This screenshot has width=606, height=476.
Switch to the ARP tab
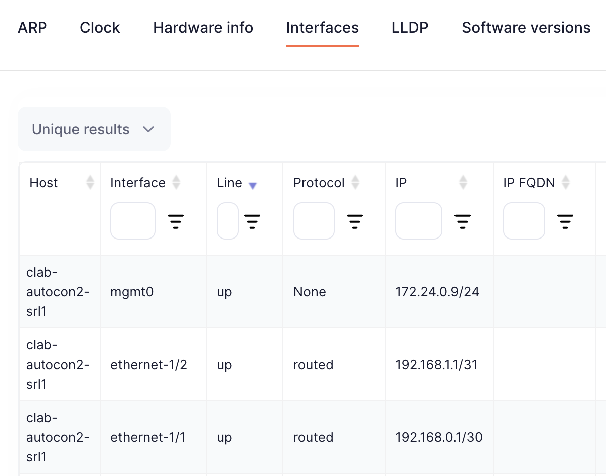[x=32, y=28]
